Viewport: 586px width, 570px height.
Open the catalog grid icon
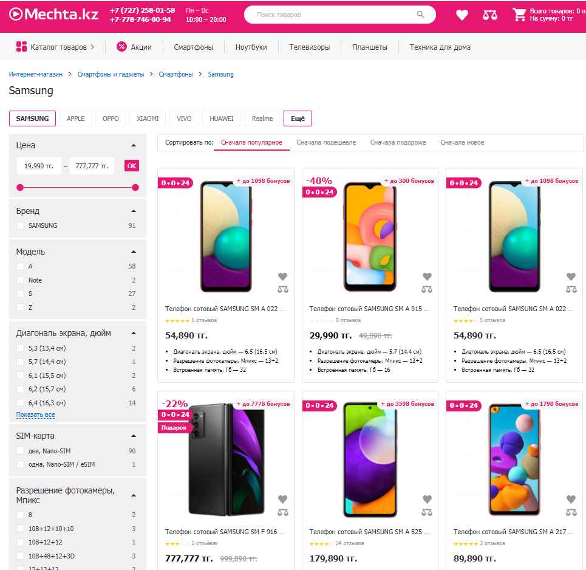[x=21, y=47]
